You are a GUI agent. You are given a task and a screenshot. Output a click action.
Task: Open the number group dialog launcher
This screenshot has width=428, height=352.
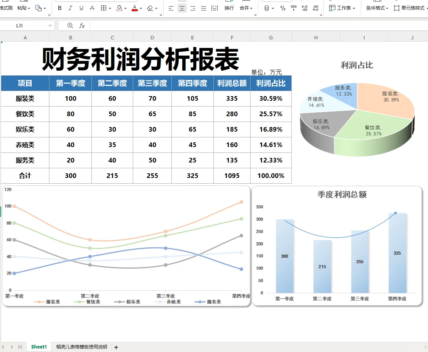click(321, 15)
